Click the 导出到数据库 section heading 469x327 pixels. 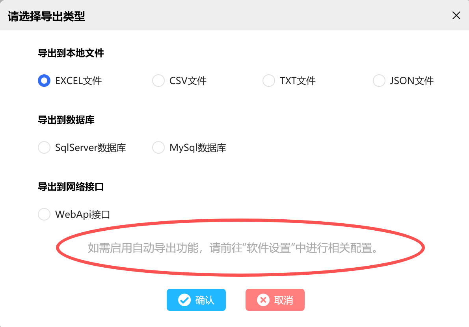click(x=66, y=120)
